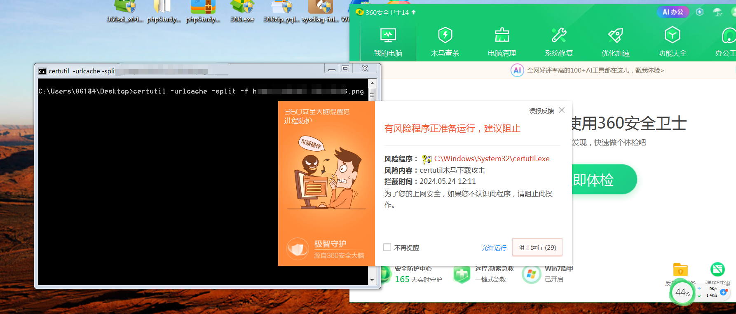Click the 误报反馈 link
The image size is (736, 314).
(541, 111)
